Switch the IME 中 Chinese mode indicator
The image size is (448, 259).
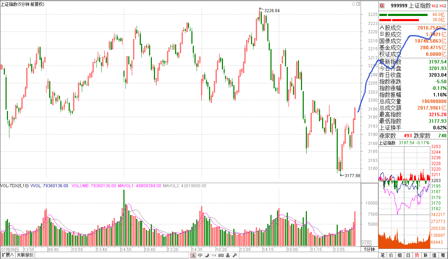pos(200,256)
